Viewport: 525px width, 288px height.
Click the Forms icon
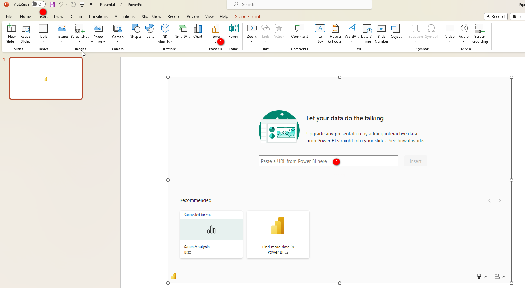[x=234, y=29]
